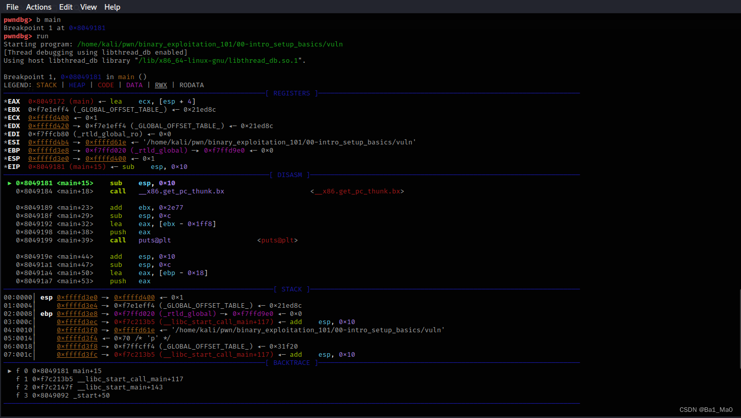This screenshot has width=741, height=418.
Task: Click the *EAX register name
Action: tap(12, 102)
